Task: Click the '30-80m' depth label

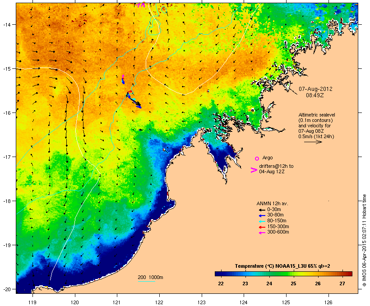Action: (x=275, y=215)
